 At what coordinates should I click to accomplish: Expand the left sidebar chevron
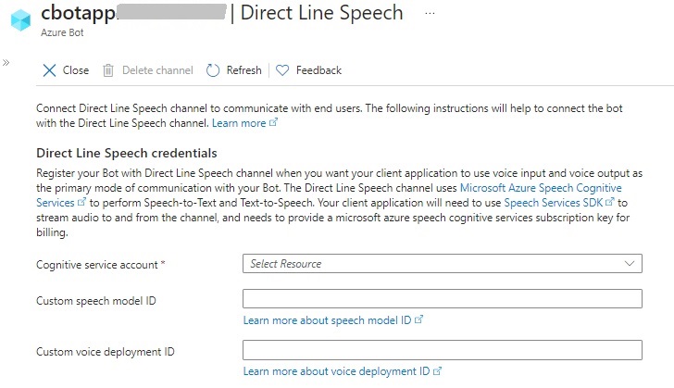click(6, 63)
